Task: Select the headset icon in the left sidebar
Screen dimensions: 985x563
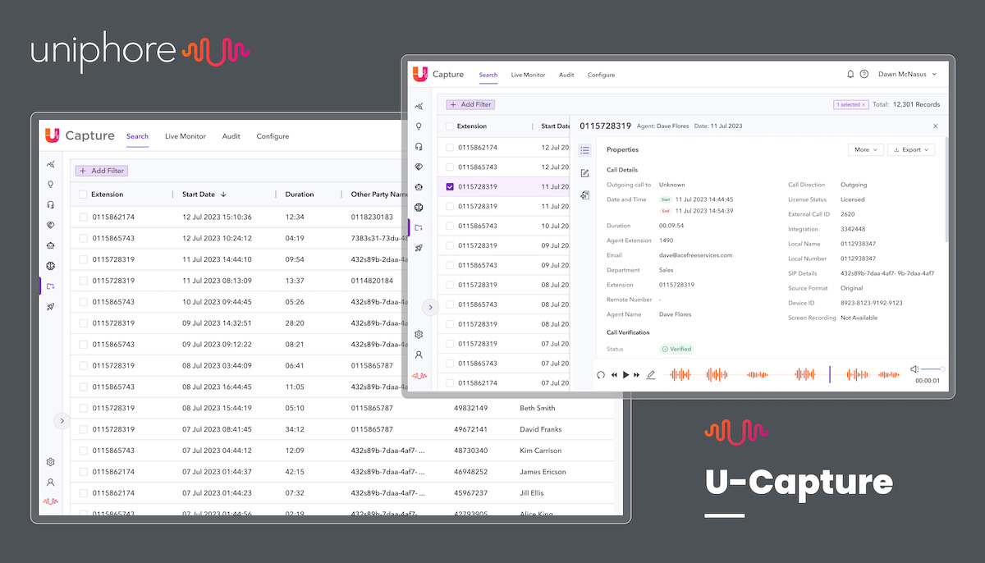Action: coord(419,146)
